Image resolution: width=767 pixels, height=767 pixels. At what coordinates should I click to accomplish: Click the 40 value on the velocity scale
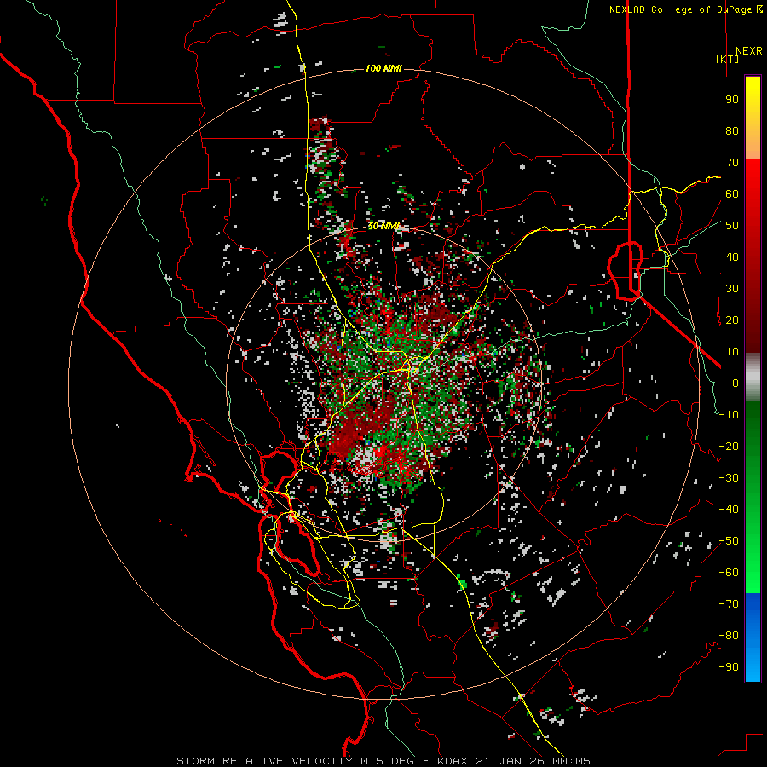click(732, 257)
